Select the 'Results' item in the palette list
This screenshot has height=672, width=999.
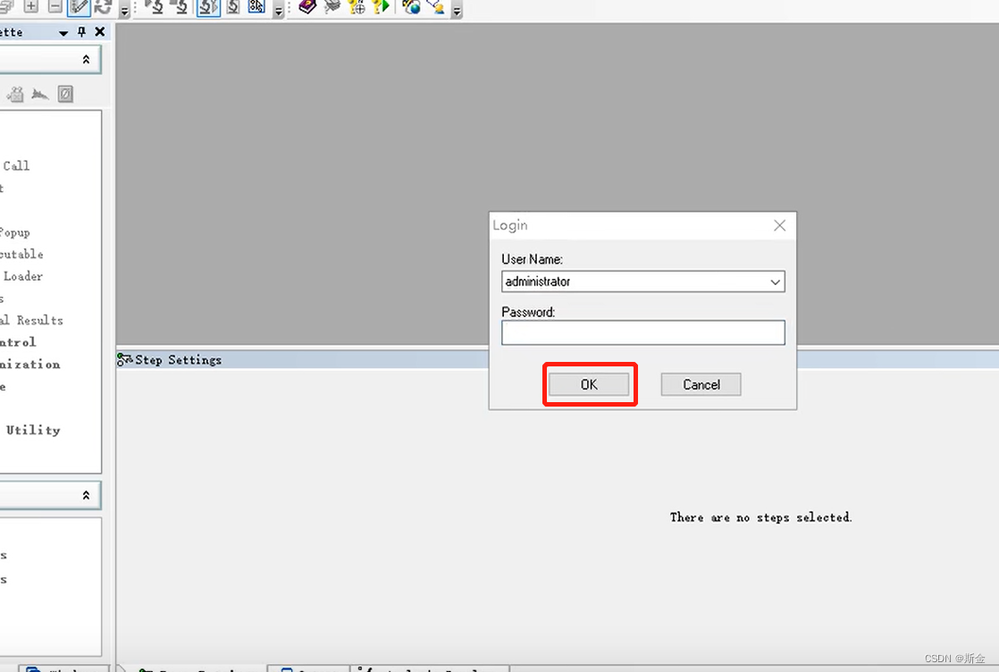(x=39, y=320)
